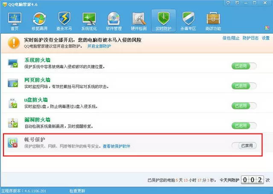Enable 帐号保护 with the 已禁用 switch
Viewport: 273px width, 194px height.
(x=244, y=145)
